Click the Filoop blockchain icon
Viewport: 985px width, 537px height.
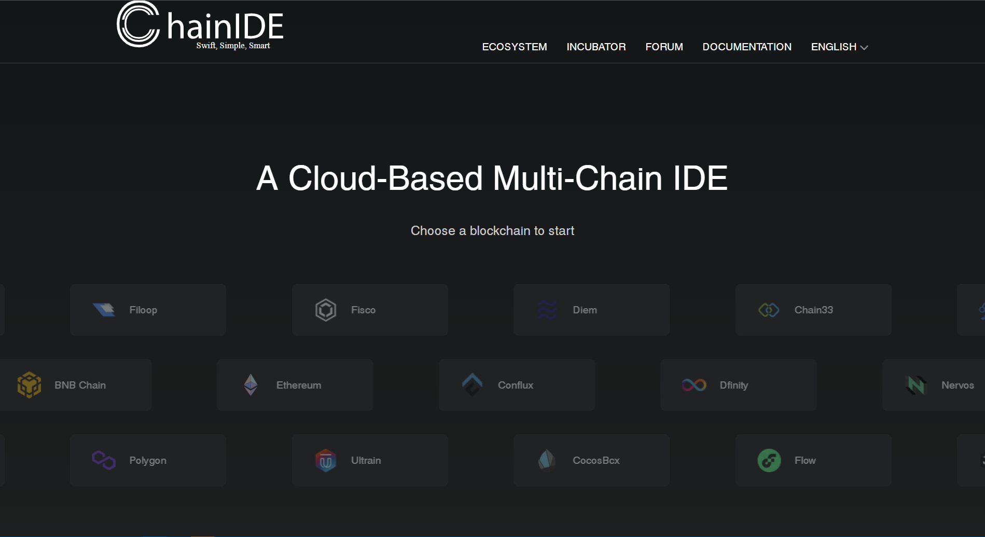point(104,310)
